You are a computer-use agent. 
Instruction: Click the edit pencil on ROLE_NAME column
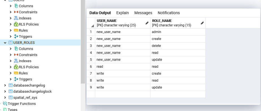(202, 23)
